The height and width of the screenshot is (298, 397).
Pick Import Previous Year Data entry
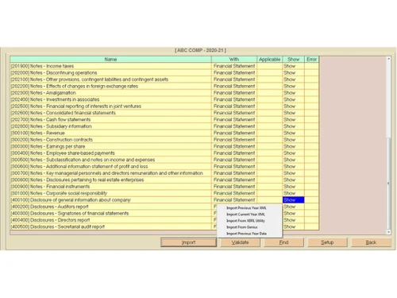click(246, 234)
